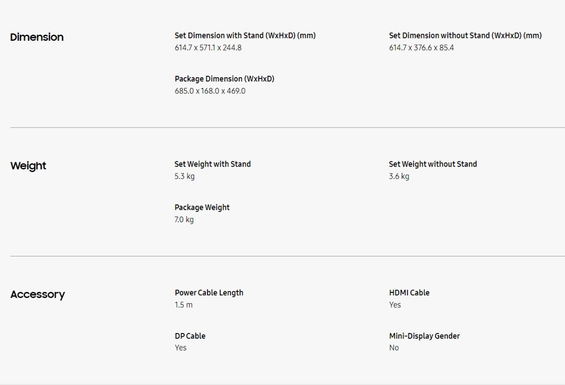Viewport: 565px width, 385px height.
Task: Click the 5.3 kg weight value
Action: [x=185, y=176]
